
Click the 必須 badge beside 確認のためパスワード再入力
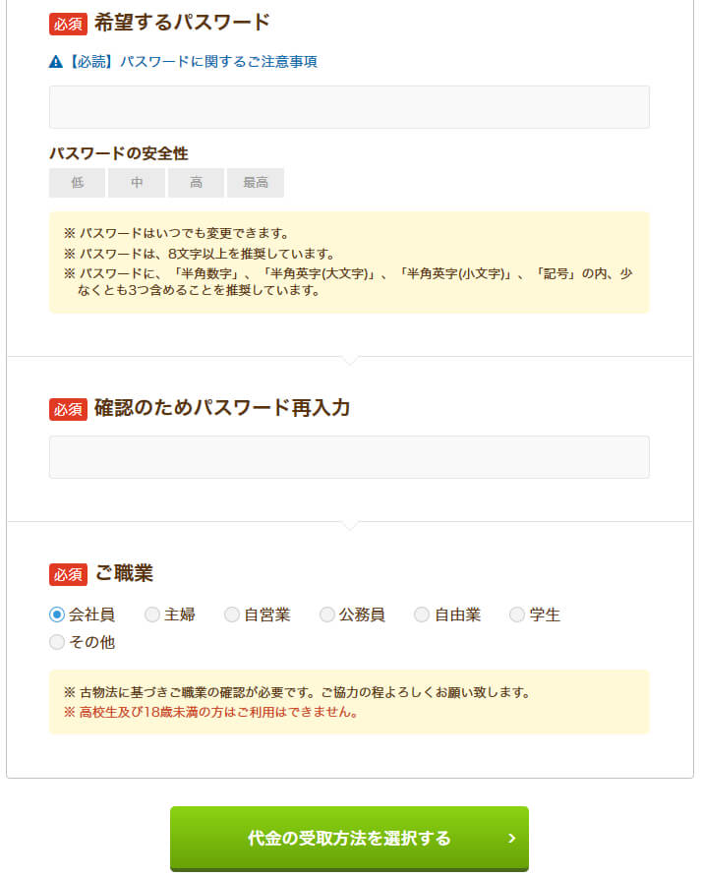tap(67, 406)
